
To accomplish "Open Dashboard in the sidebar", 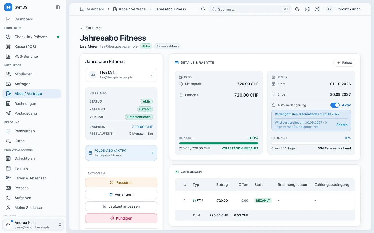I will [32, 19].
